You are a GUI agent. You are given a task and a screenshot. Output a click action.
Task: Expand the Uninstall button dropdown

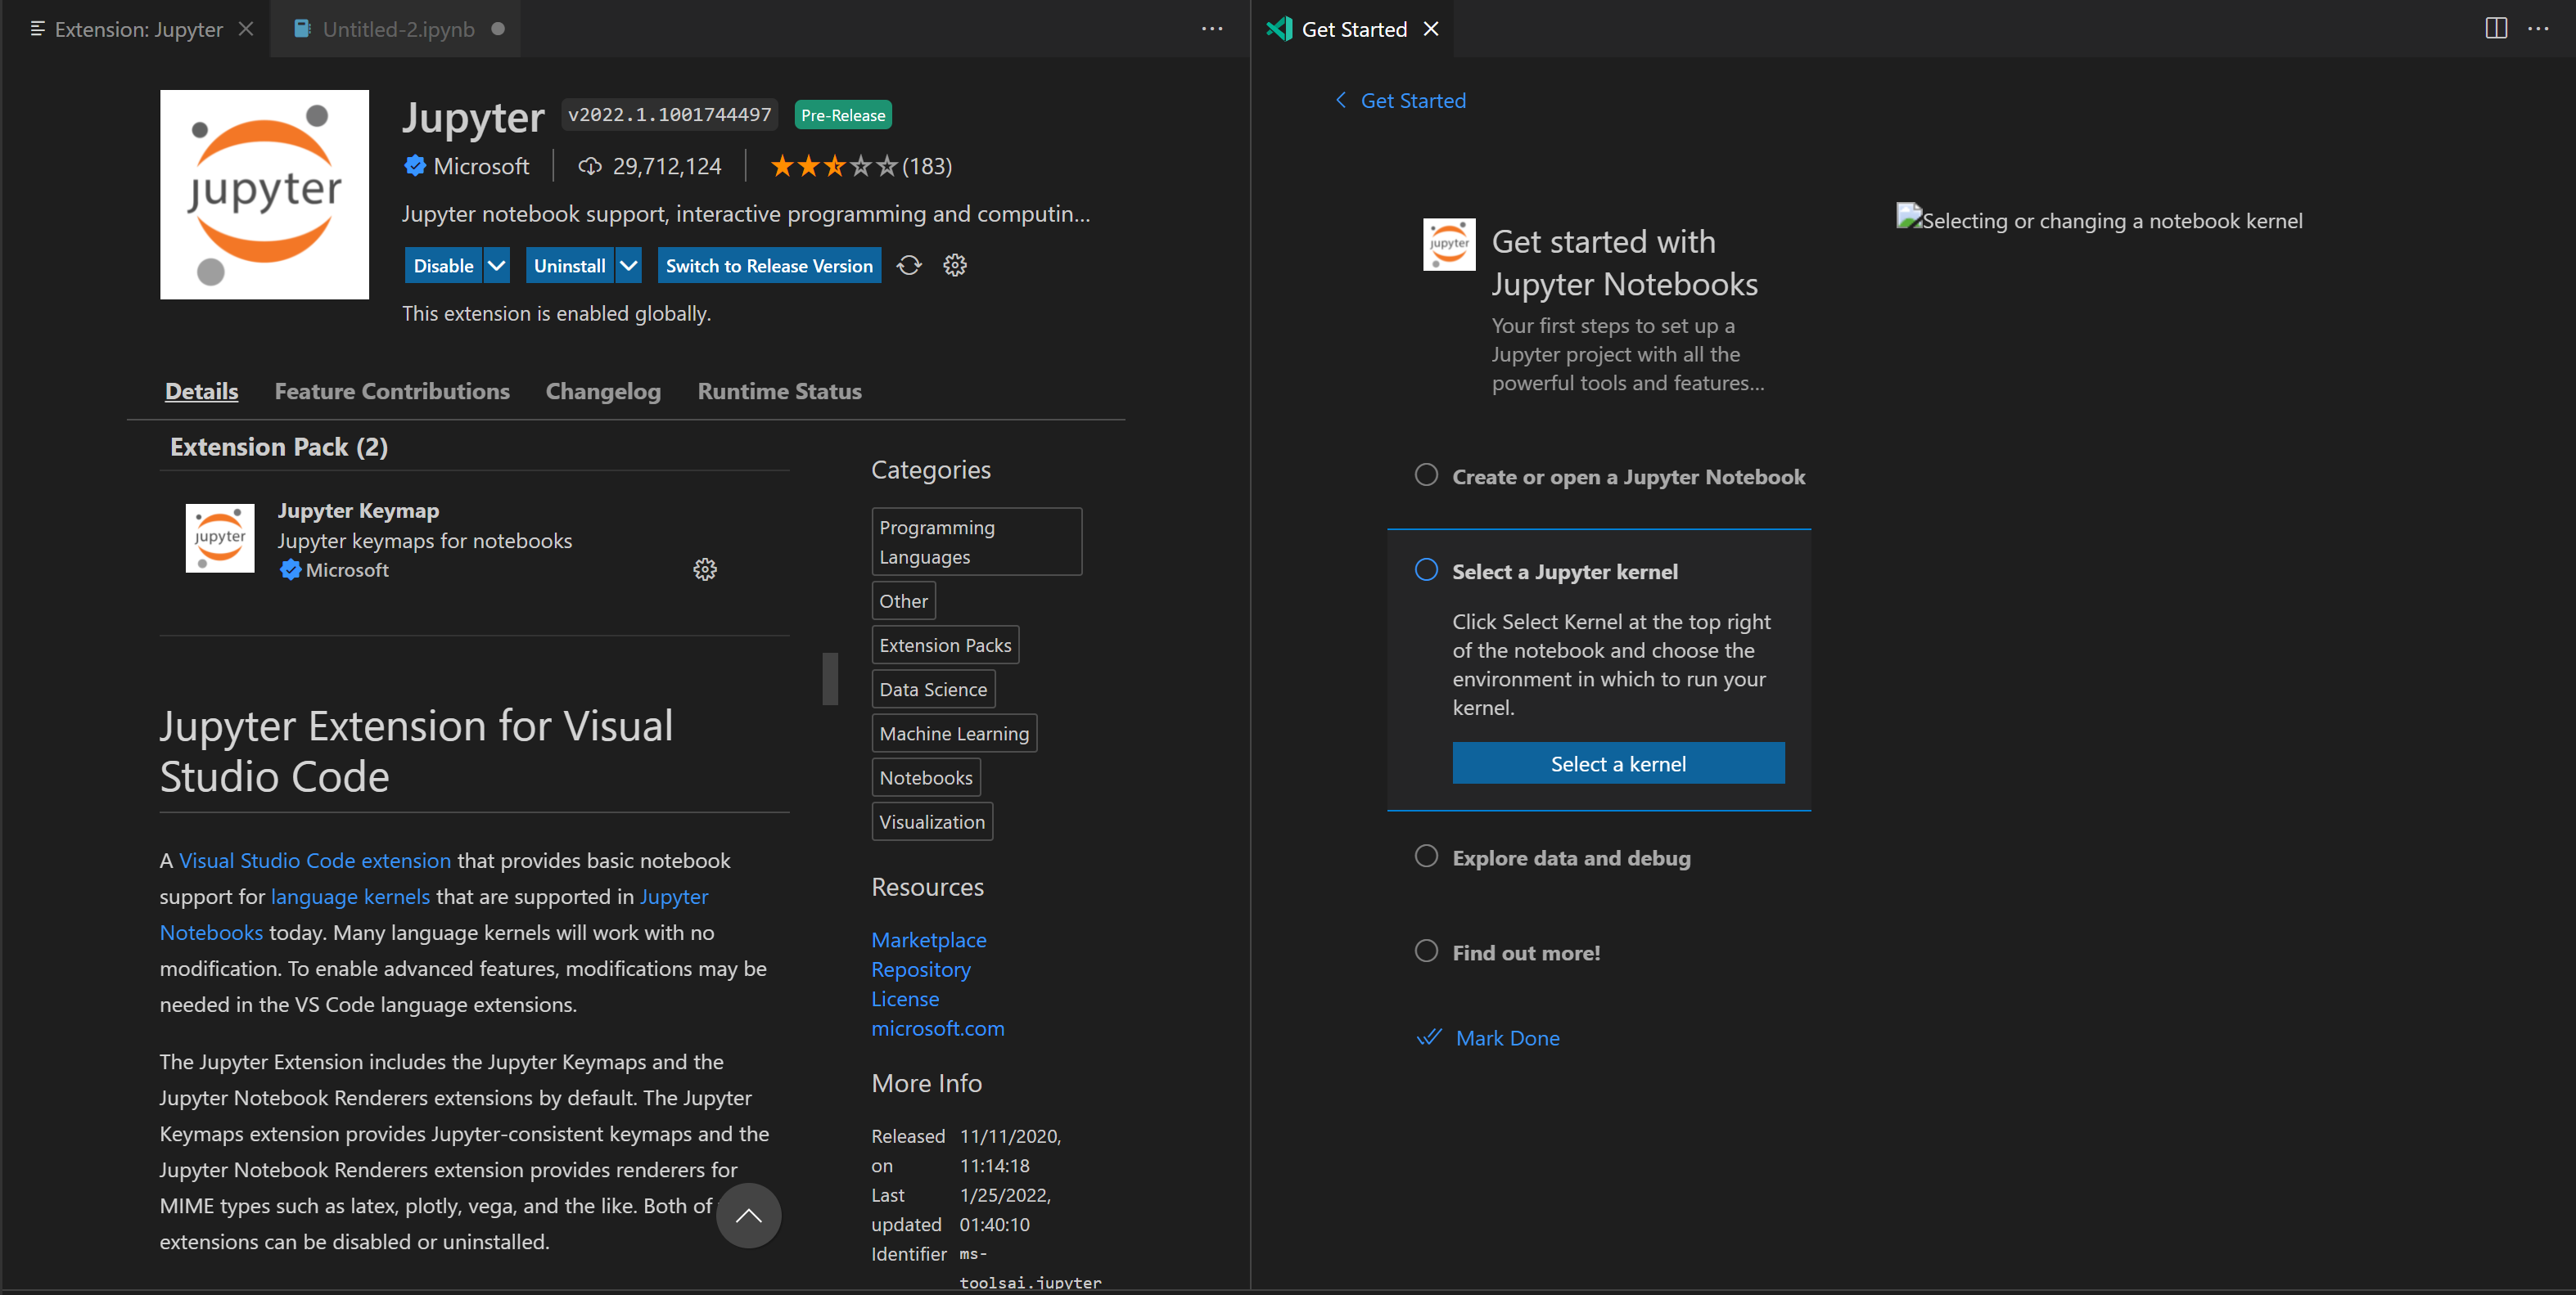point(628,265)
